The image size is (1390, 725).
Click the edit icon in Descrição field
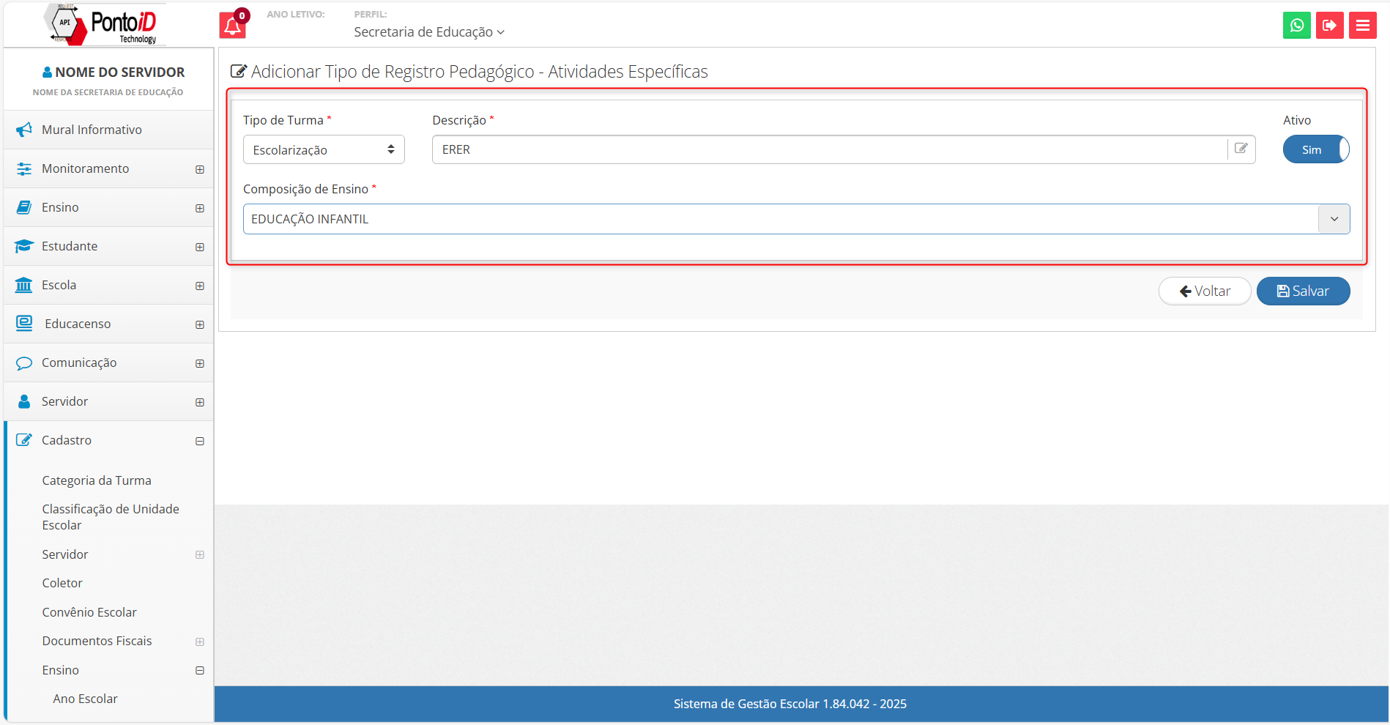click(x=1241, y=149)
